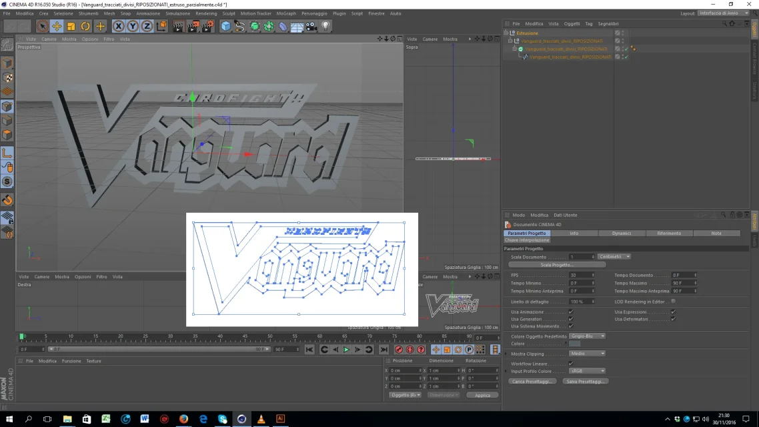
Task: Enable LOD Rendering in Editor checkbox
Action: [673, 301]
